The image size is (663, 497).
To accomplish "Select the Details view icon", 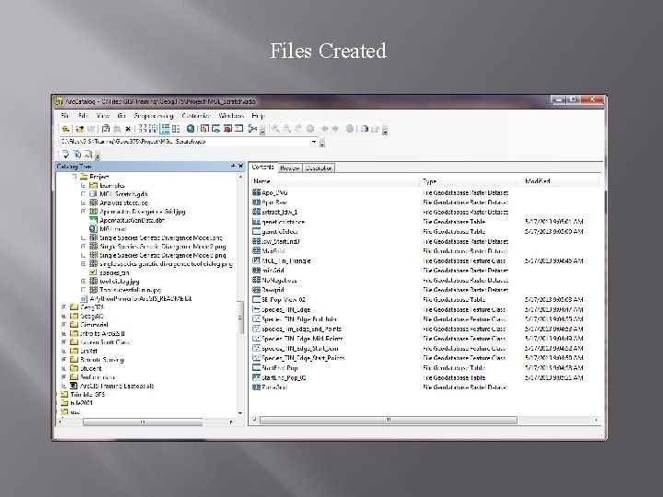I will pos(165,129).
